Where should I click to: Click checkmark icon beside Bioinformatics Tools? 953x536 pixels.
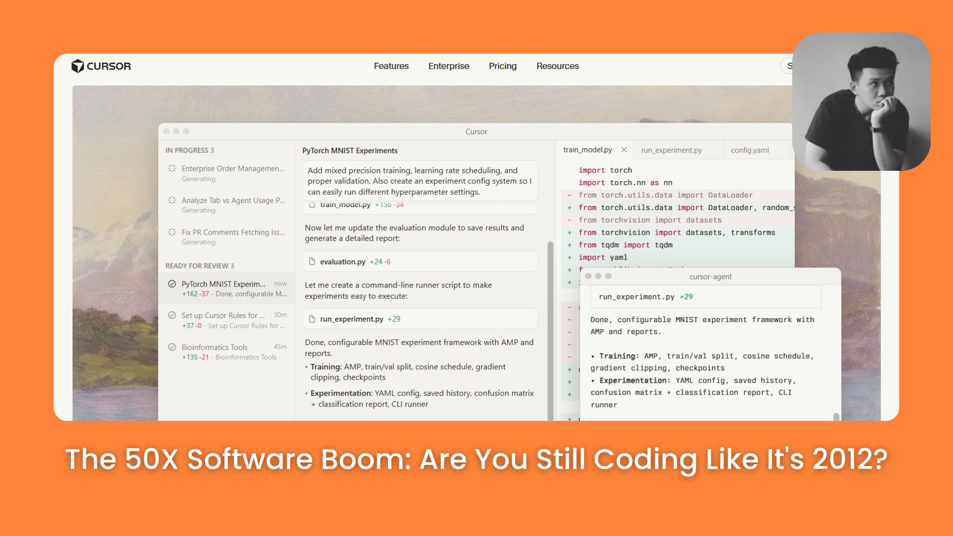click(172, 347)
